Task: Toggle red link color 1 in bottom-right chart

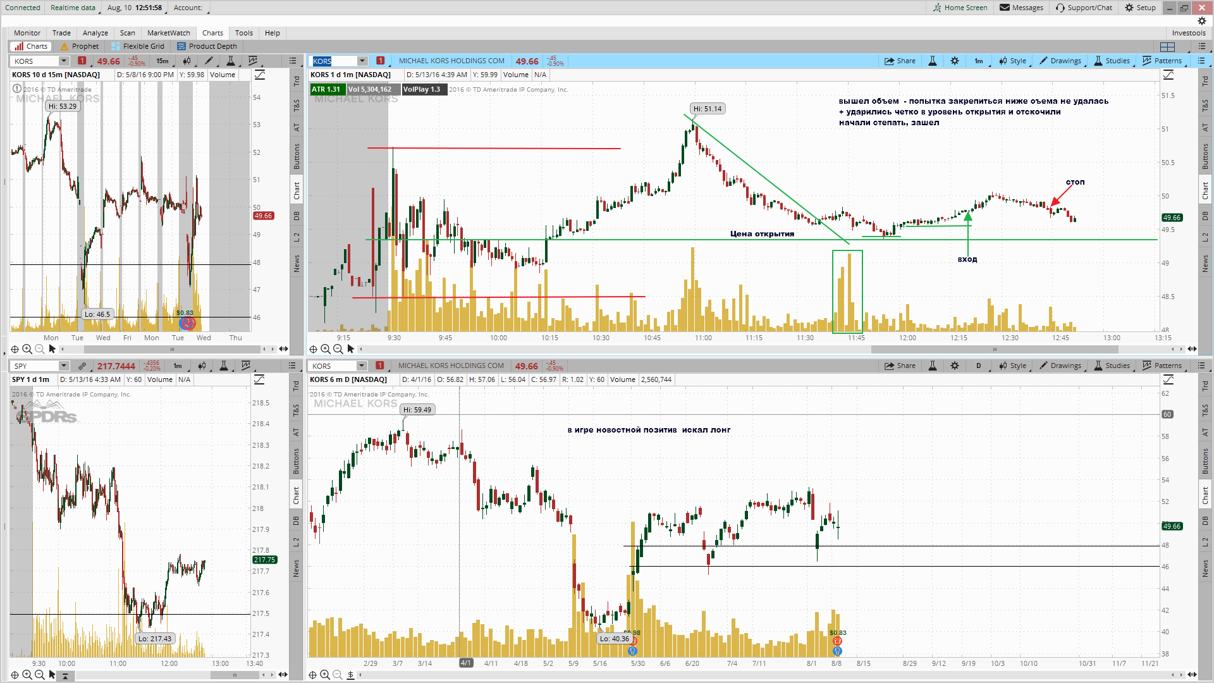Action: (379, 366)
